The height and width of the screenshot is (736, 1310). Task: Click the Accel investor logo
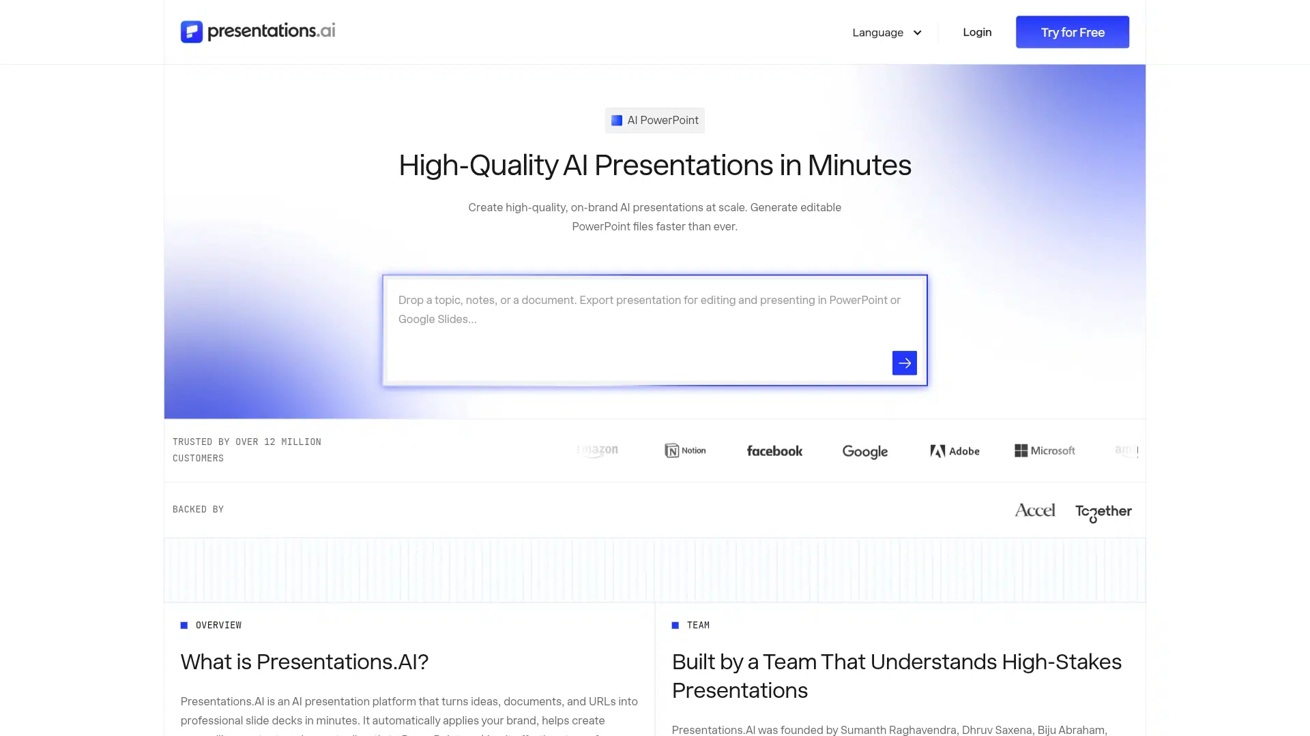(1034, 510)
